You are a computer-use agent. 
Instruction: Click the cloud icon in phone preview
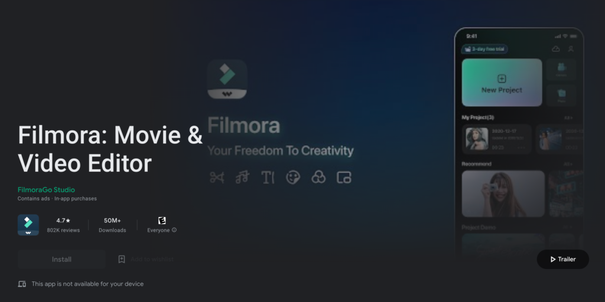tap(556, 49)
